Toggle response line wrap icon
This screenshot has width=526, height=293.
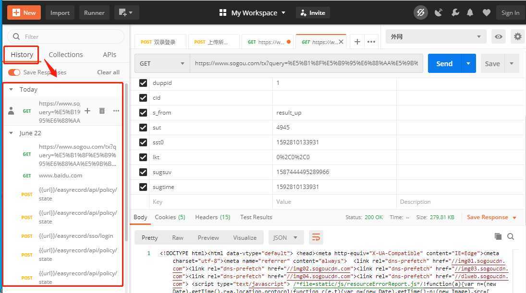tap(316, 237)
